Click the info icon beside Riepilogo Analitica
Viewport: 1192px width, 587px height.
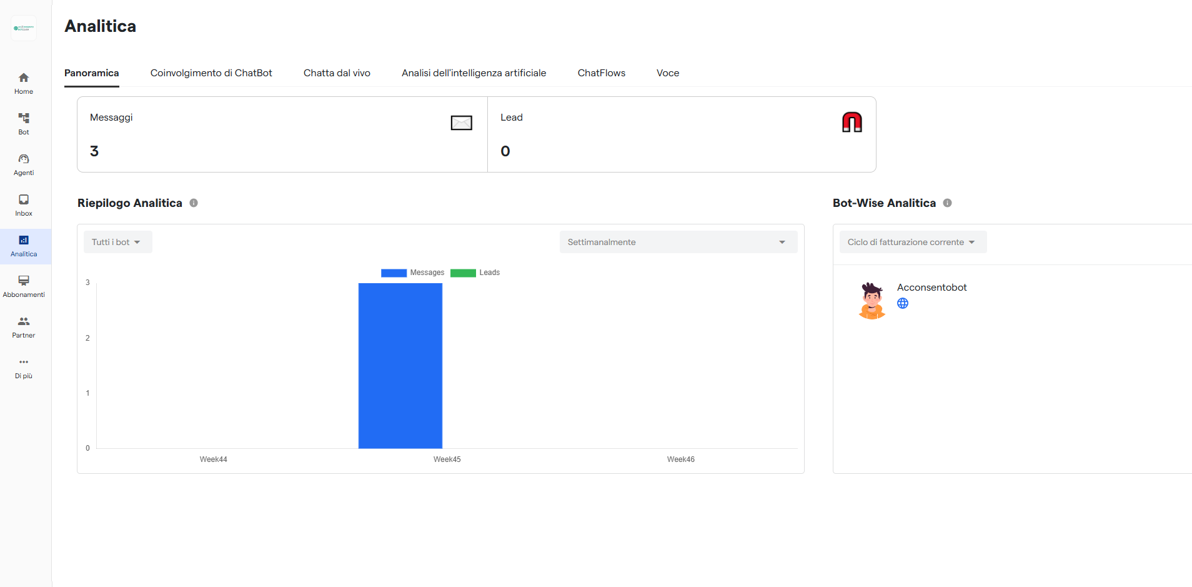click(x=194, y=203)
